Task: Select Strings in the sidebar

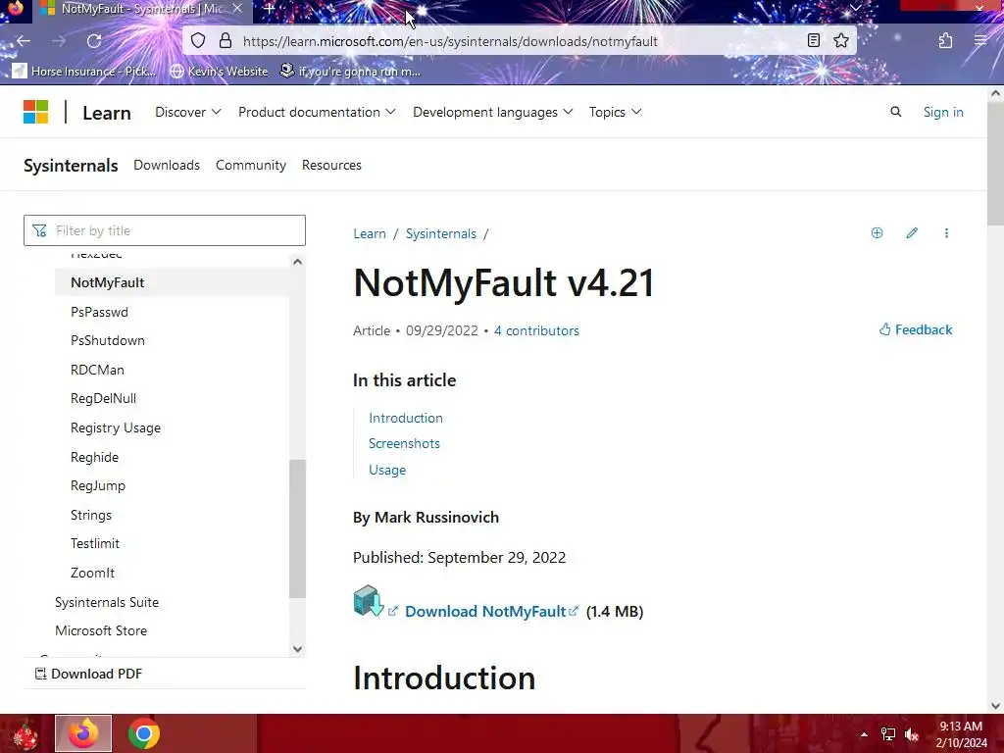Action: [x=91, y=515]
